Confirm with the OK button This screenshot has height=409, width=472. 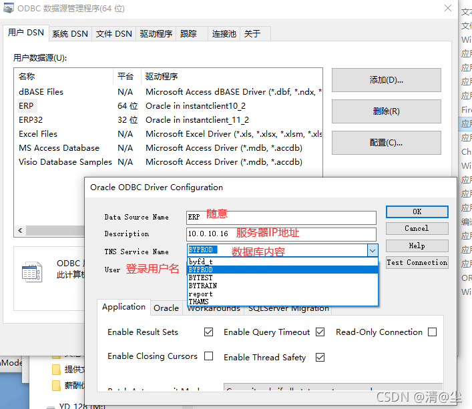[417, 212]
